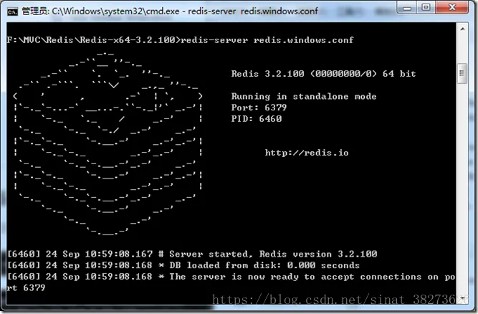The image size is (478, 314).
Task: Close the redis-server console window
Action: (x=452, y=7)
